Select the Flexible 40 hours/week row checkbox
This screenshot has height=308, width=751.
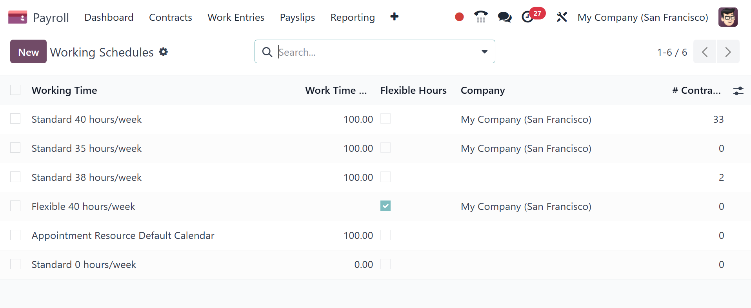point(15,206)
